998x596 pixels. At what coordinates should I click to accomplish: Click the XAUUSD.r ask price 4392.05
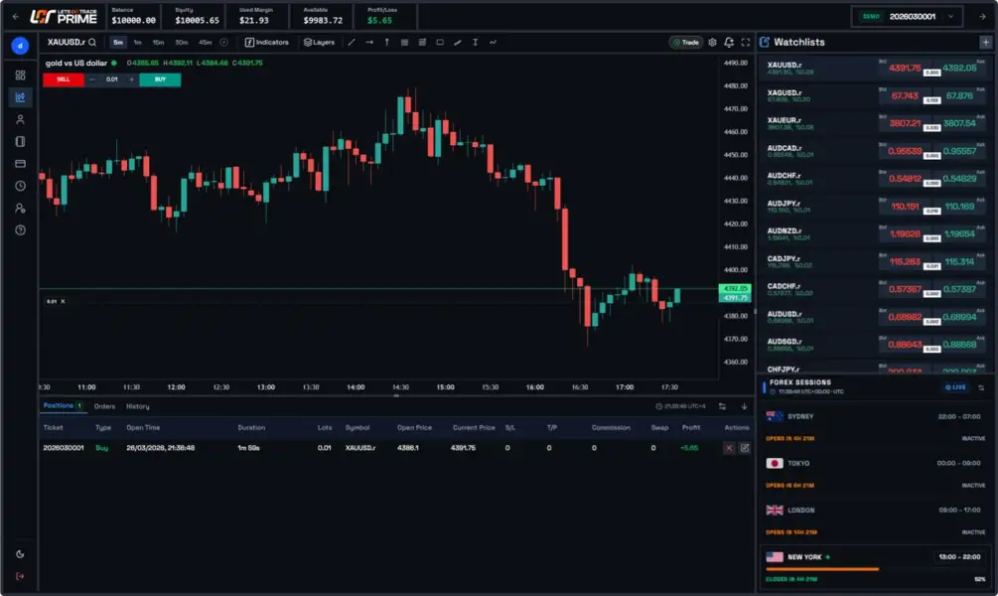point(959,68)
